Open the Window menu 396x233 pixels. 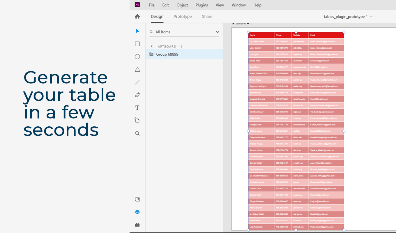point(239,5)
